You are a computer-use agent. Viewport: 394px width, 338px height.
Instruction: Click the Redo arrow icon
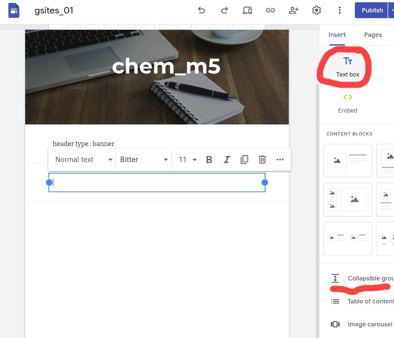(224, 10)
